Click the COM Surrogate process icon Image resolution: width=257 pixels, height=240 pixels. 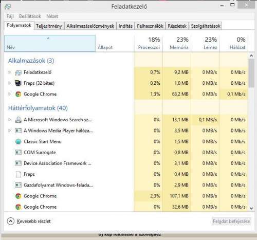click(x=18, y=153)
